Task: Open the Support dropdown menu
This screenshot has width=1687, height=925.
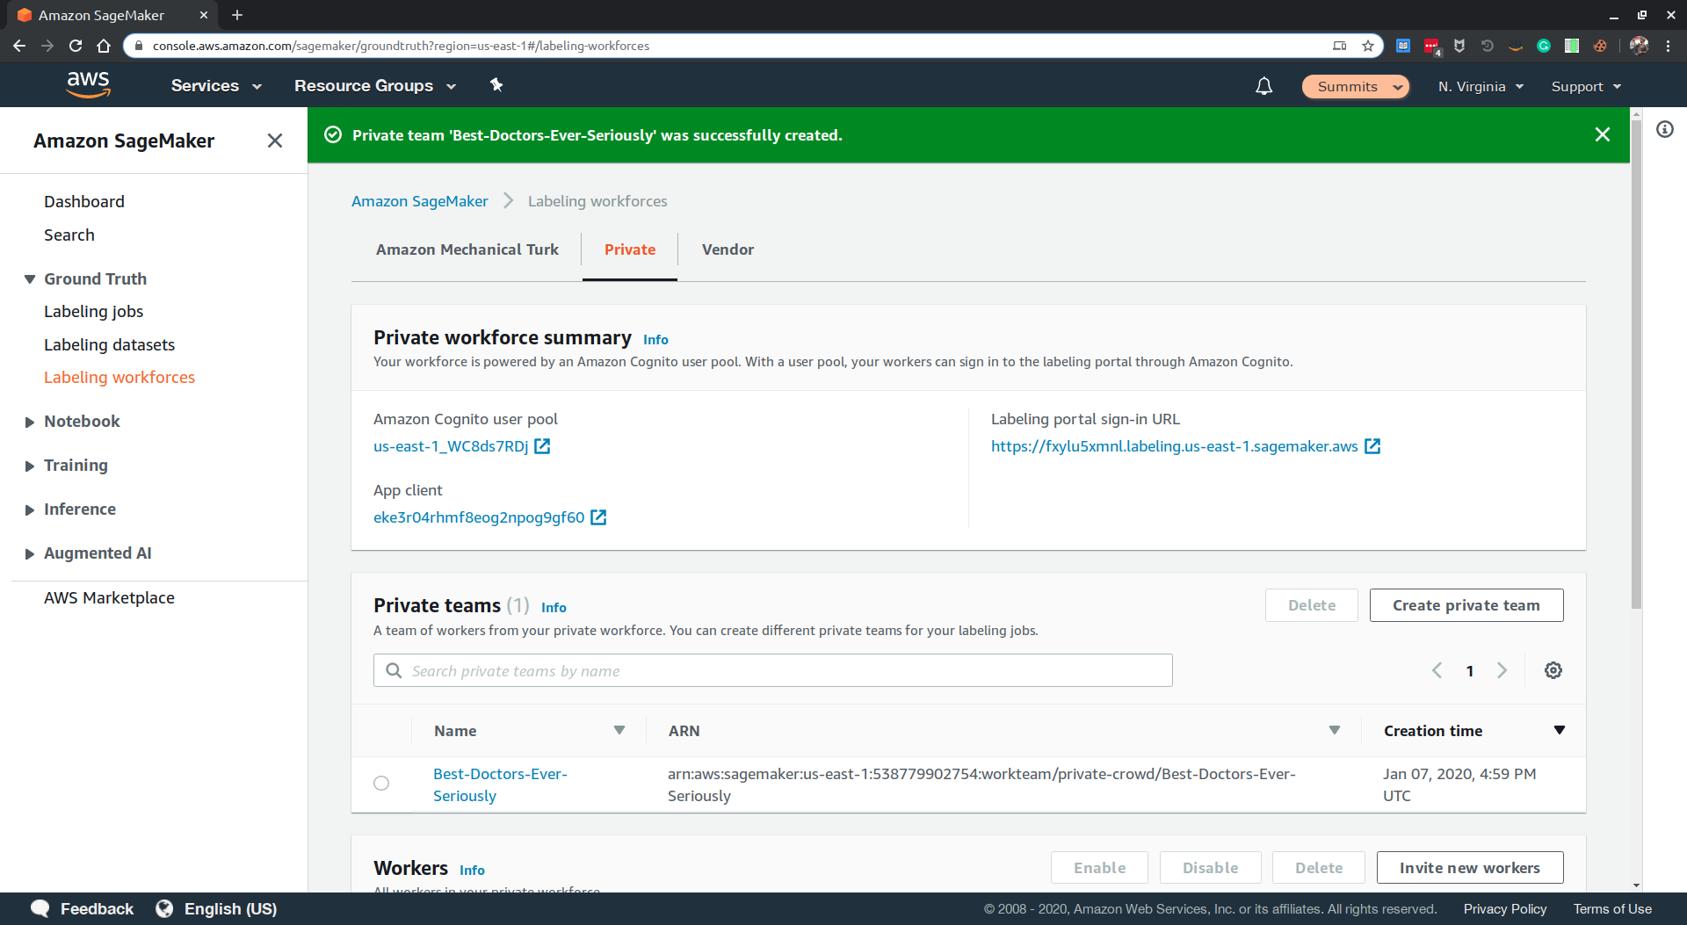Action: (1586, 86)
